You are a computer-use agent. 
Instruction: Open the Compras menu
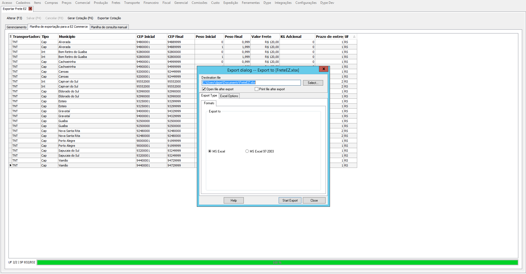click(x=51, y=3)
